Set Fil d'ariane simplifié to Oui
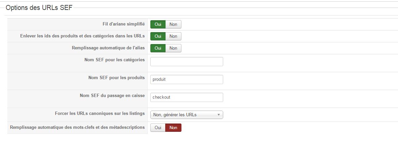398x148 pixels. pyautogui.click(x=158, y=24)
